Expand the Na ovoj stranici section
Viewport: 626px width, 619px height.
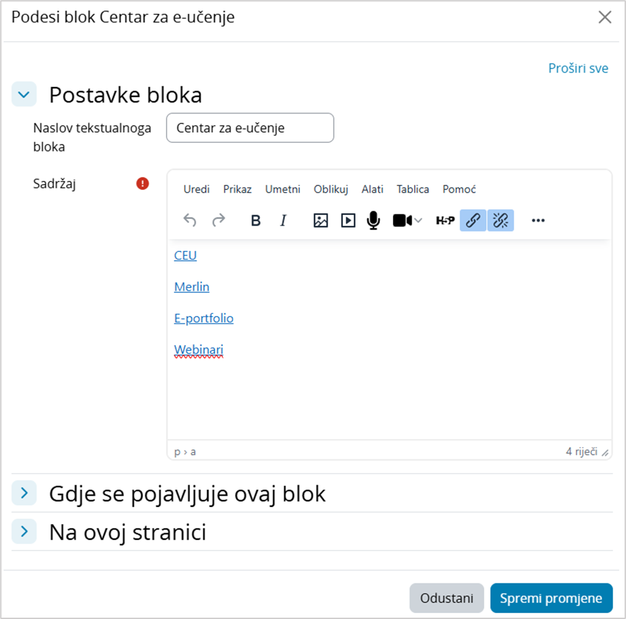(24, 531)
